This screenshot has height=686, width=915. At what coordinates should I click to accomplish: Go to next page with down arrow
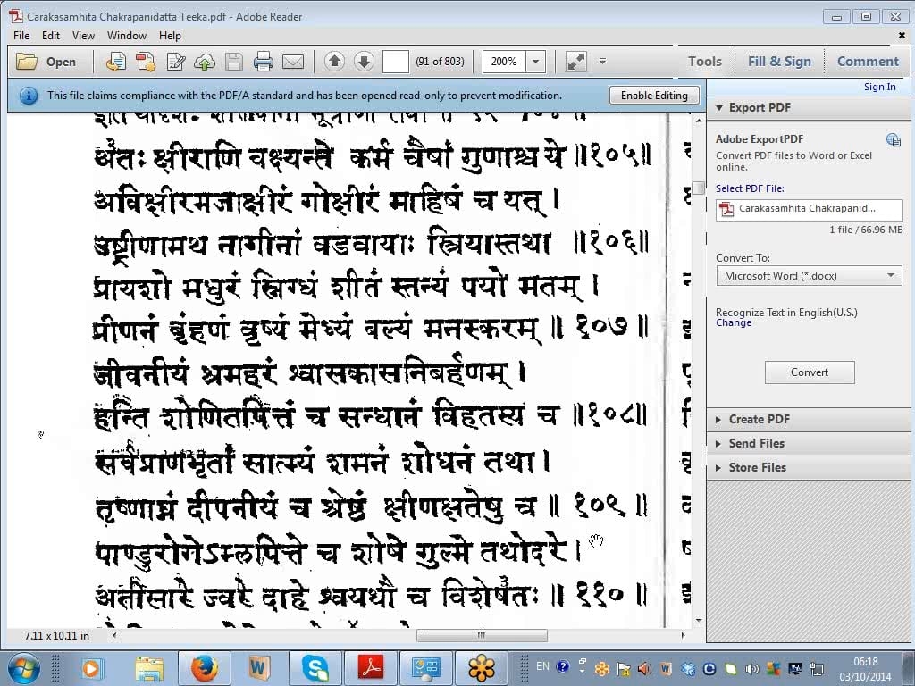point(364,62)
